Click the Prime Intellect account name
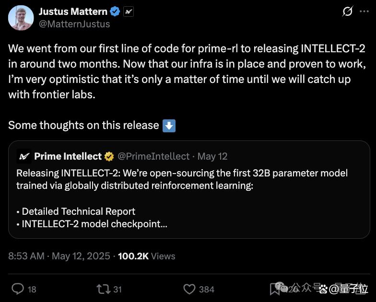Screen dimensions: 376x302 tap(68, 156)
